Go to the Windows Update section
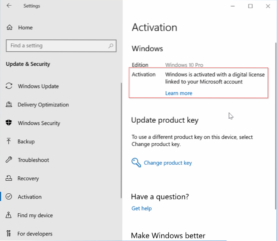The image size is (277, 241). pos(38,86)
